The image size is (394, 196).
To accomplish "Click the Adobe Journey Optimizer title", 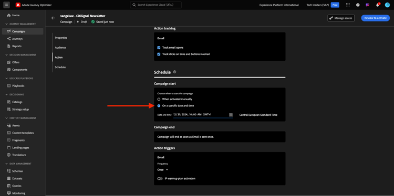I will pyautogui.click(x=37, y=5).
